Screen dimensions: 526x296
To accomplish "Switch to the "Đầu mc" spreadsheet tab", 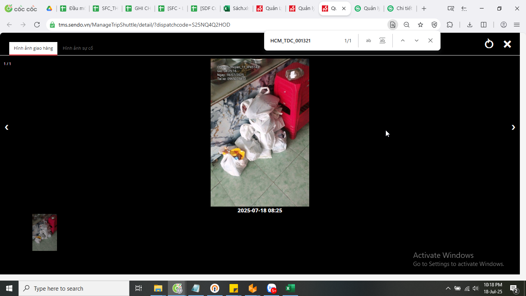I will click(x=72, y=8).
